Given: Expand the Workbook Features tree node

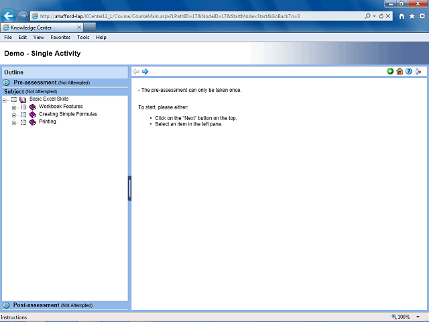Looking at the screenshot, I should pos(14,108).
